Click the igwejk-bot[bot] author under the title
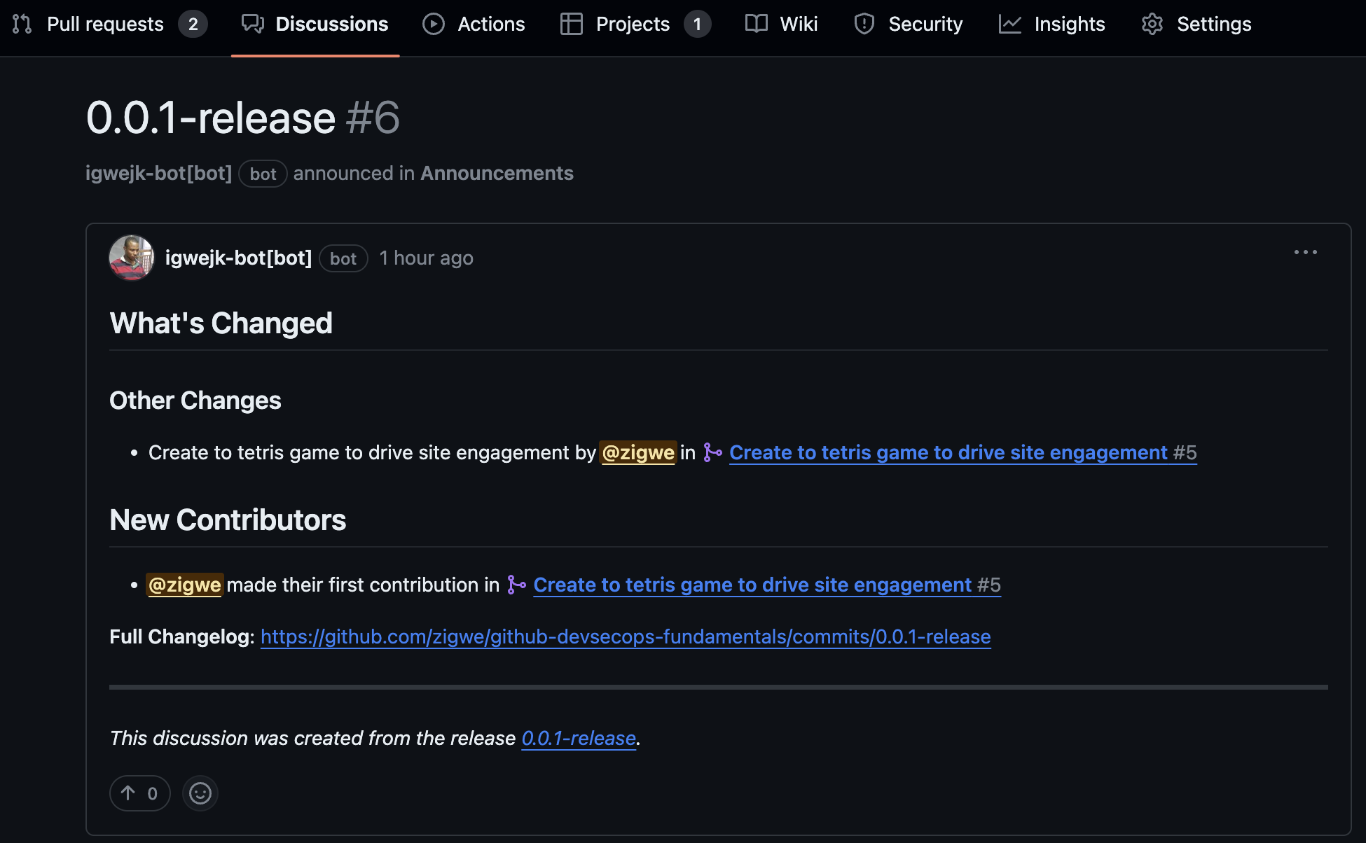The width and height of the screenshot is (1366, 843). [158, 173]
